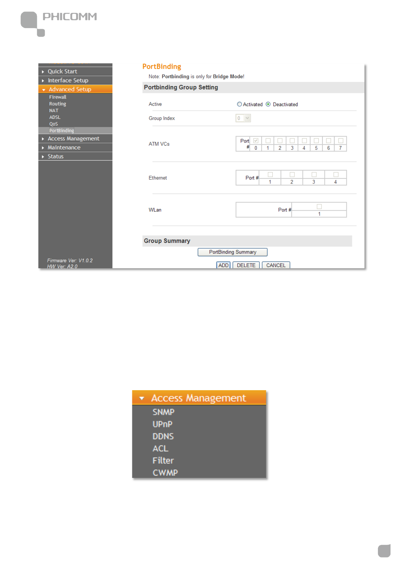Click the Firmware Ver: V1.0.2 text
Viewport: 403px width, 569px height.
[70, 260]
